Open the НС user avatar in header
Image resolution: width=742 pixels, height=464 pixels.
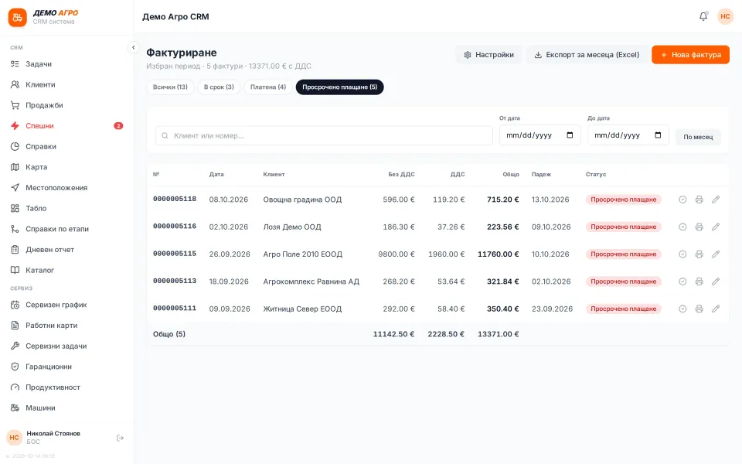(725, 16)
